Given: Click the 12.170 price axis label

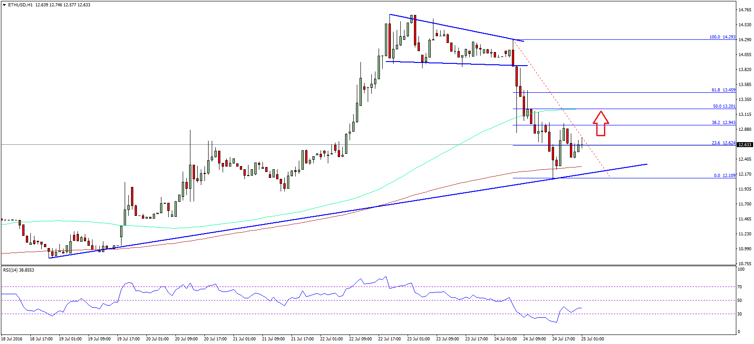Looking at the screenshot, I should [x=744, y=174].
